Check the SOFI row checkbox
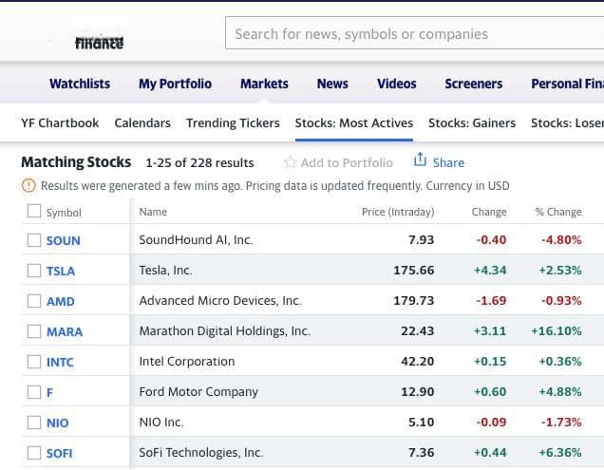The width and height of the screenshot is (604, 470). pos(34,453)
